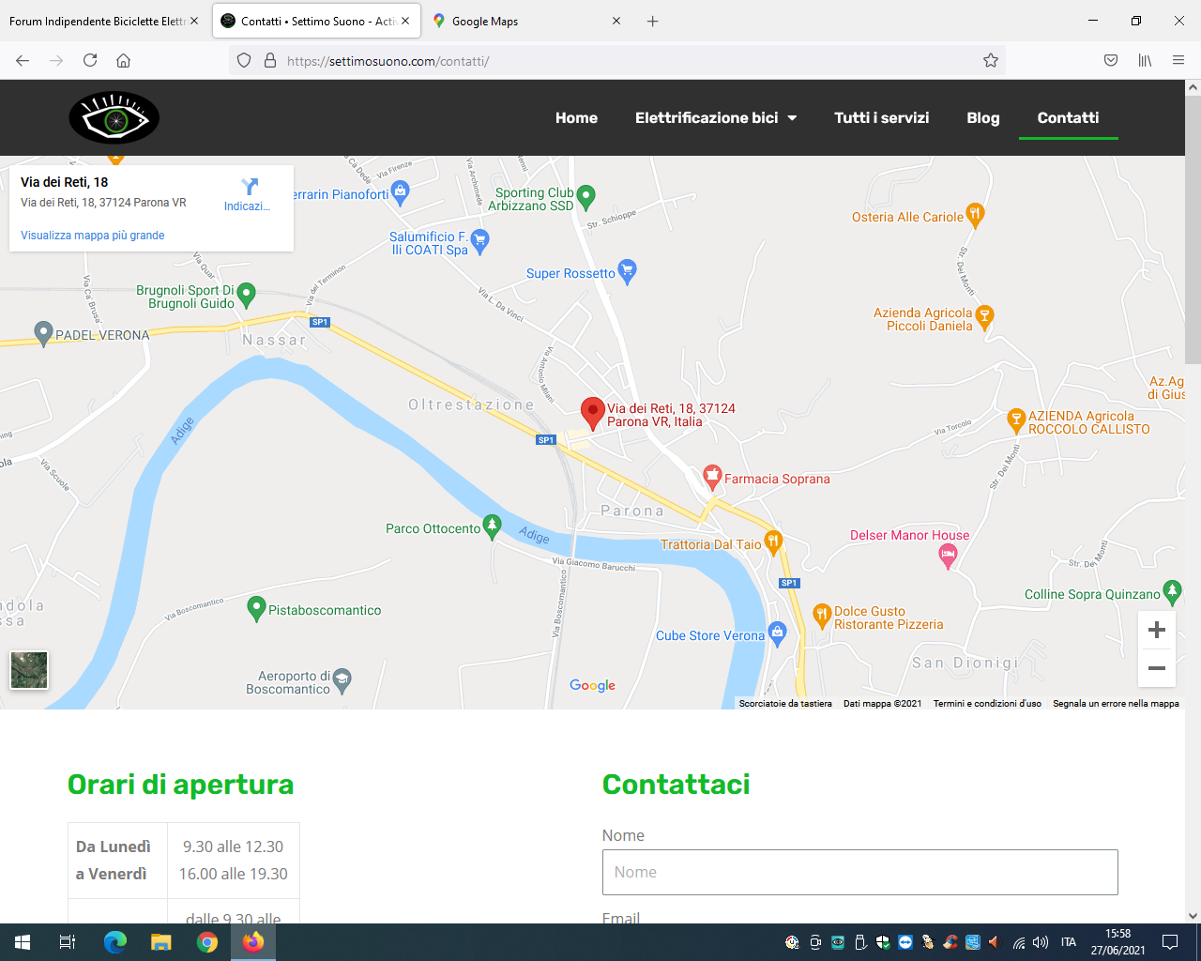The height and width of the screenshot is (961, 1201).
Task: Click the Osteria Alle Cariole marker
Action: 975,215
